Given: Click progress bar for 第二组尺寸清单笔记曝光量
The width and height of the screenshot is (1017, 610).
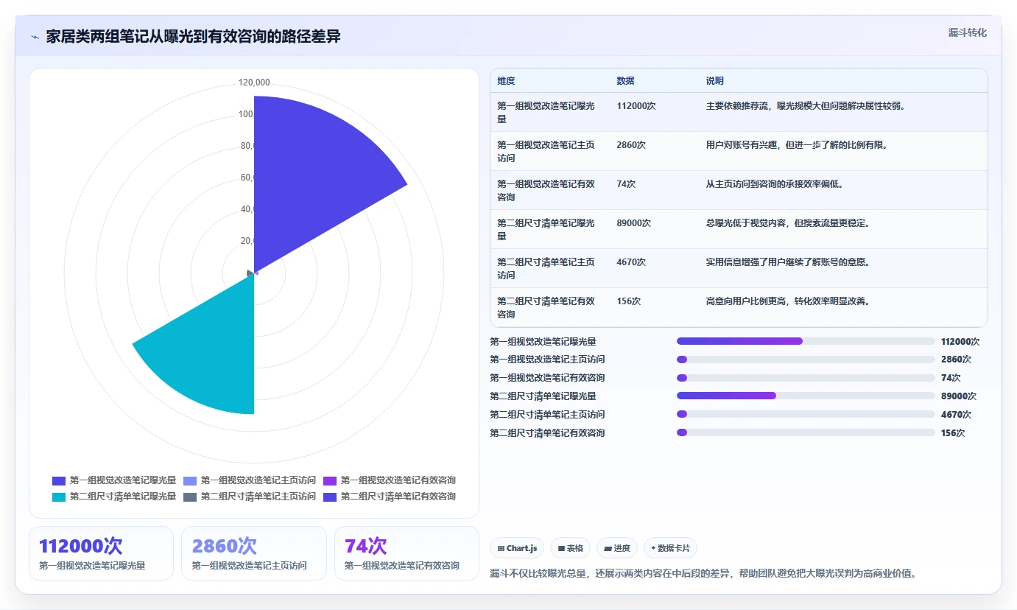Looking at the screenshot, I should coord(806,396).
